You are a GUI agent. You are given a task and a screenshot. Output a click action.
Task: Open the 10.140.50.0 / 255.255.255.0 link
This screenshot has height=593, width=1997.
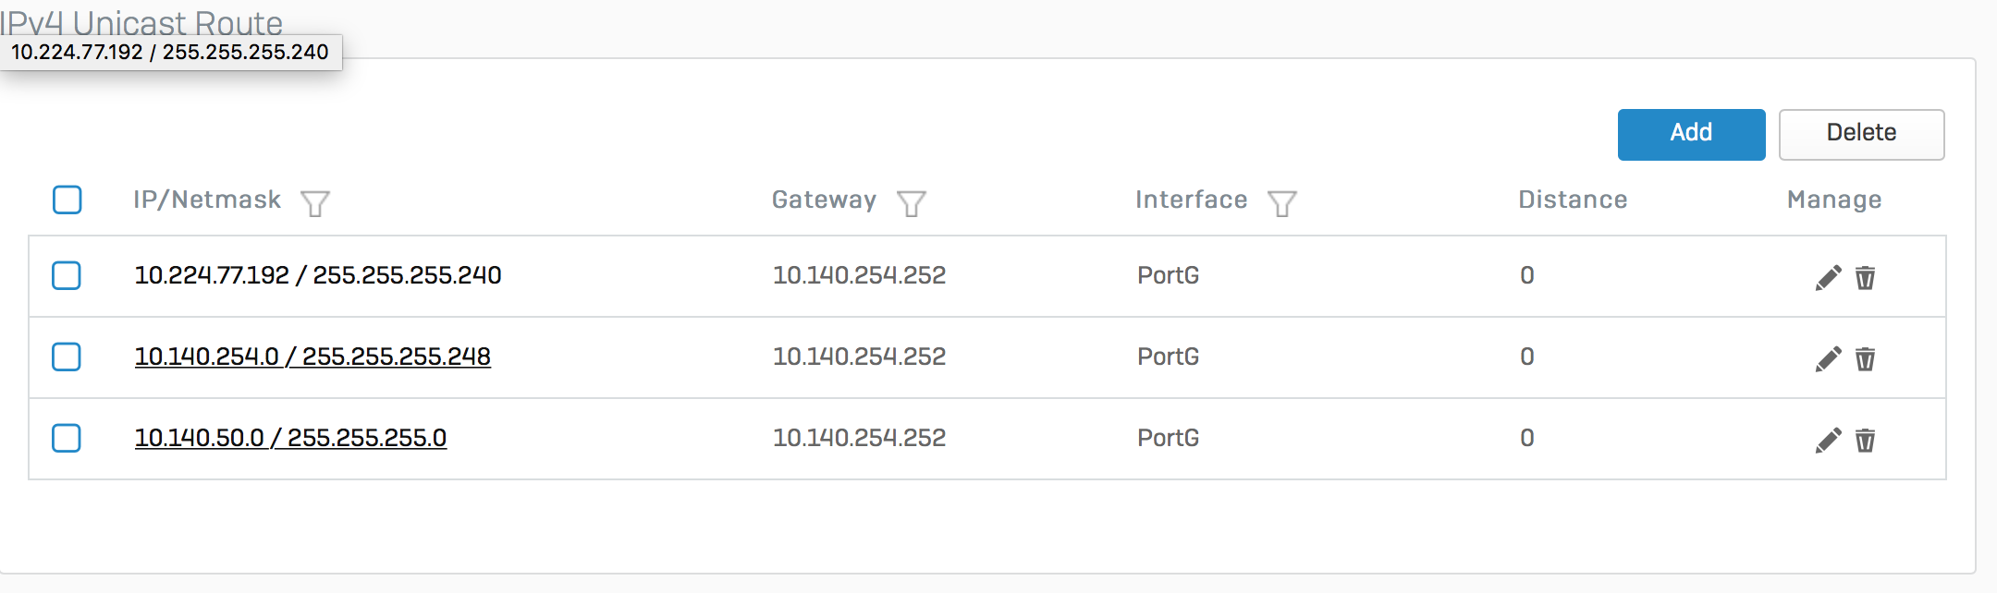pyautogui.click(x=290, y=438)
